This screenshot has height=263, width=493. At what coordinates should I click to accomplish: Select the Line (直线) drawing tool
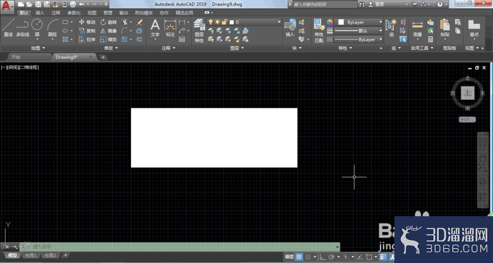click(x=8, y=28)
